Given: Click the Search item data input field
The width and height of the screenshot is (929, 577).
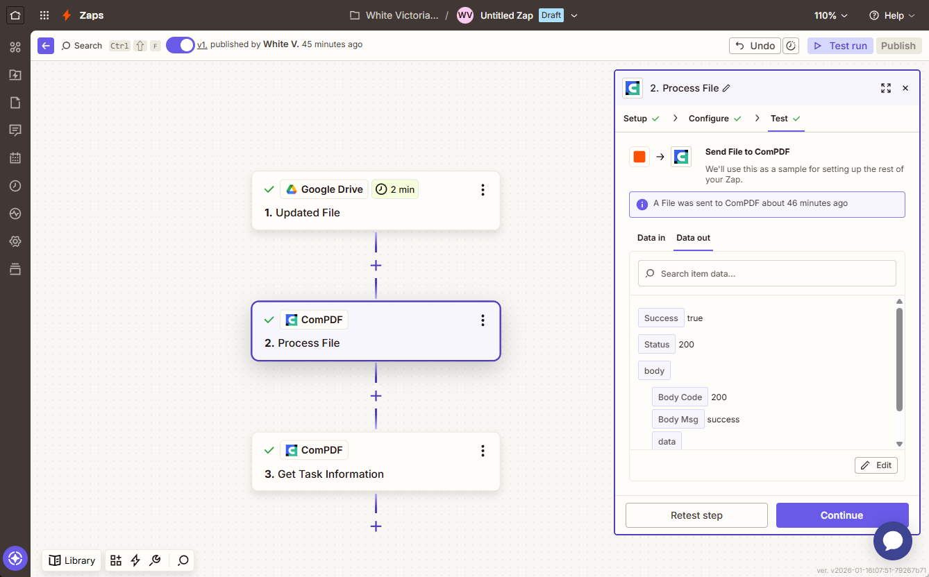Looking at the screenshot, I should point(767,273).
